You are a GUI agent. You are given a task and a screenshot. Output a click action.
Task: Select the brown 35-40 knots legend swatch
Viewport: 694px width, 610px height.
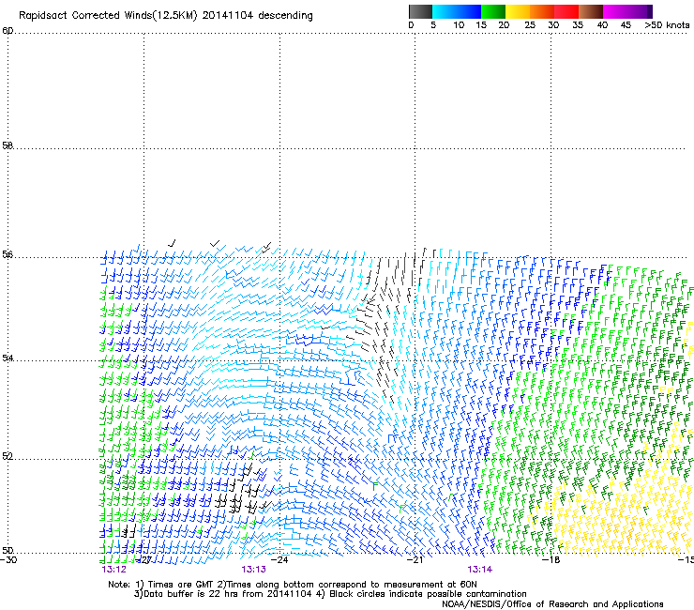pos(591,11)
